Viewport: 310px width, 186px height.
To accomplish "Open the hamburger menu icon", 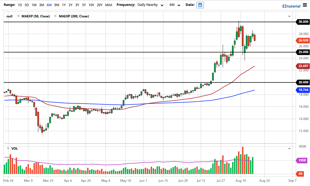I will pyautogui.click(x=305, y=5).
